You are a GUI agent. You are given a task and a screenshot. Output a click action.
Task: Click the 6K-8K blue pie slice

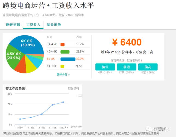(28, 45)
